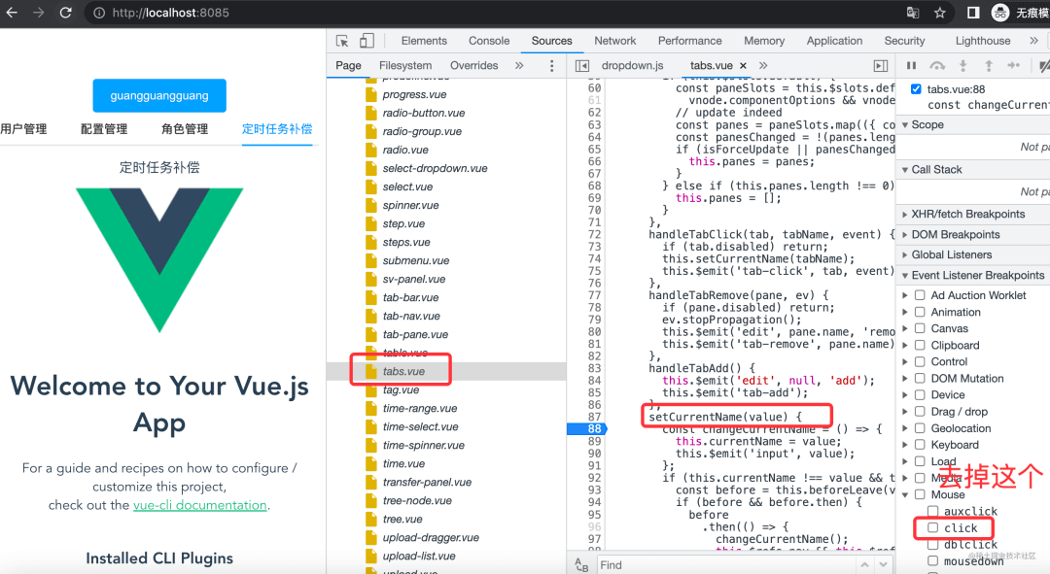This screenshot has width=1050, height=574.
Task: Jump to next Find match arrow
Action: tap(883, 565)
